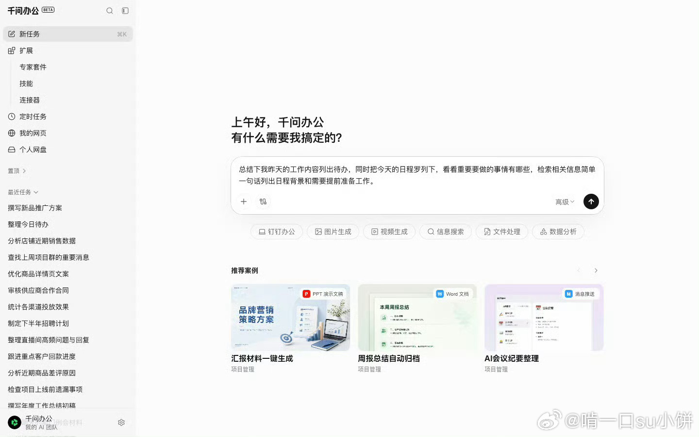This screenshot has width=699, height=437.
Task: Open recent task 检查项目上线前遗漏事项
Action: (x=45, y=389)
